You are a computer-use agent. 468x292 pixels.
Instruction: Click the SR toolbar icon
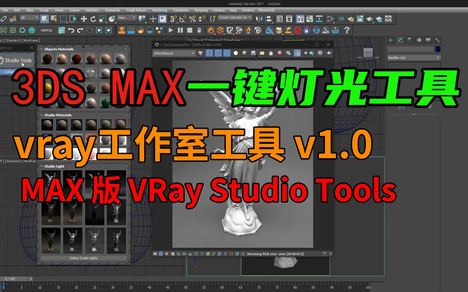(x=341, y=19)
